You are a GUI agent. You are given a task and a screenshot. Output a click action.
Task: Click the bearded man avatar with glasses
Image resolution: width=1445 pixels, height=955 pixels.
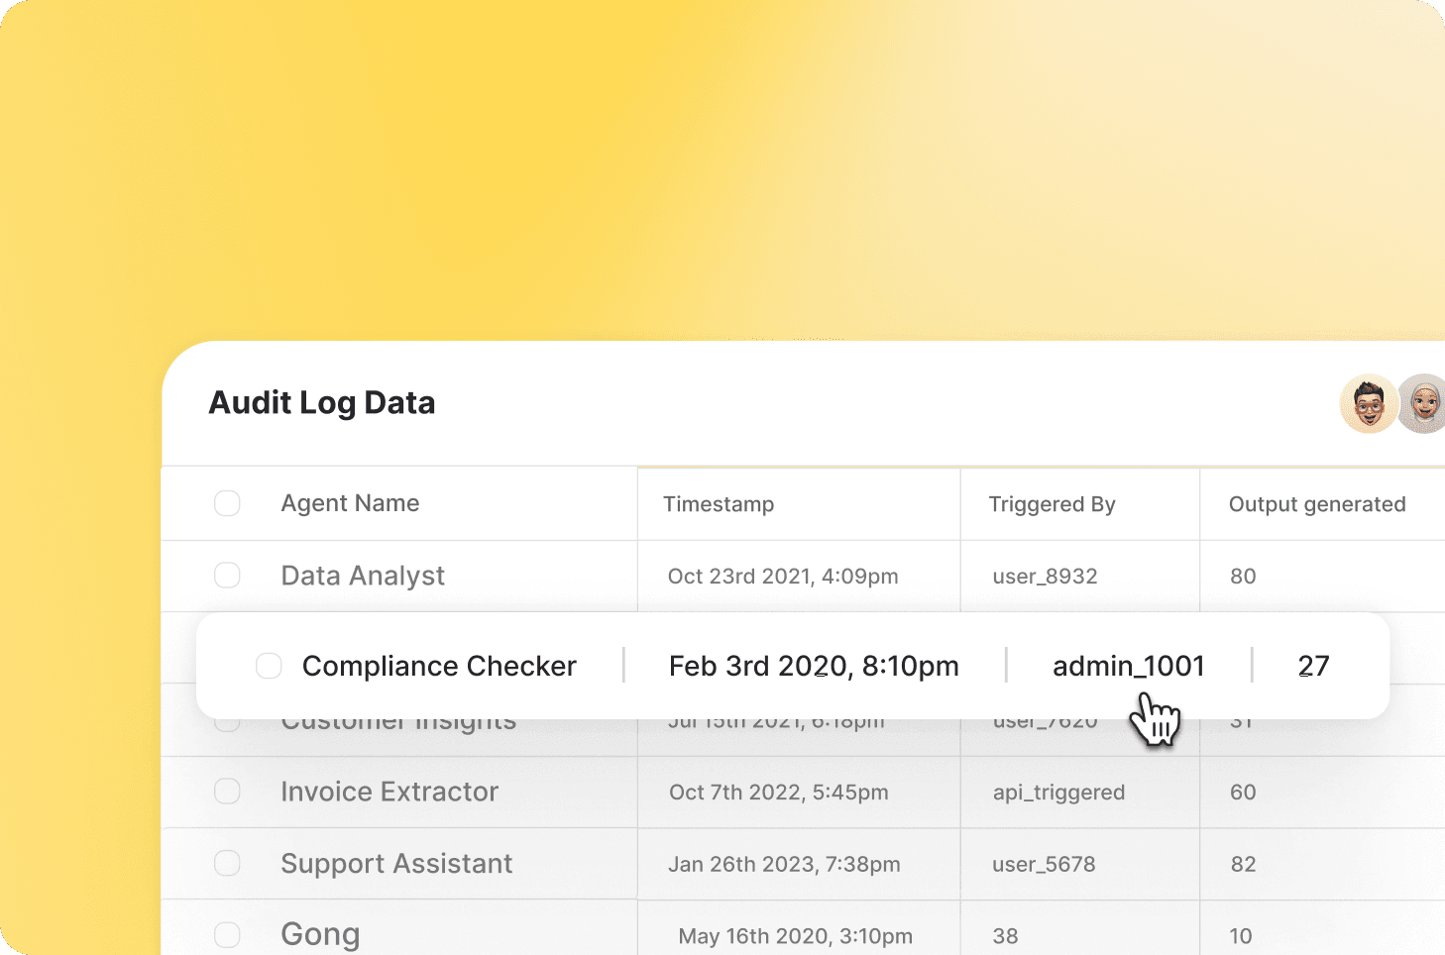(x=1369, y=404)
